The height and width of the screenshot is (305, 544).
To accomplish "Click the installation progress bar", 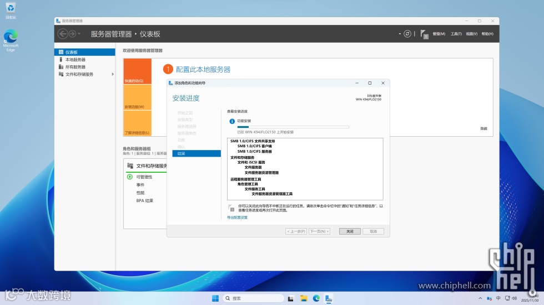I will (293, 127).
